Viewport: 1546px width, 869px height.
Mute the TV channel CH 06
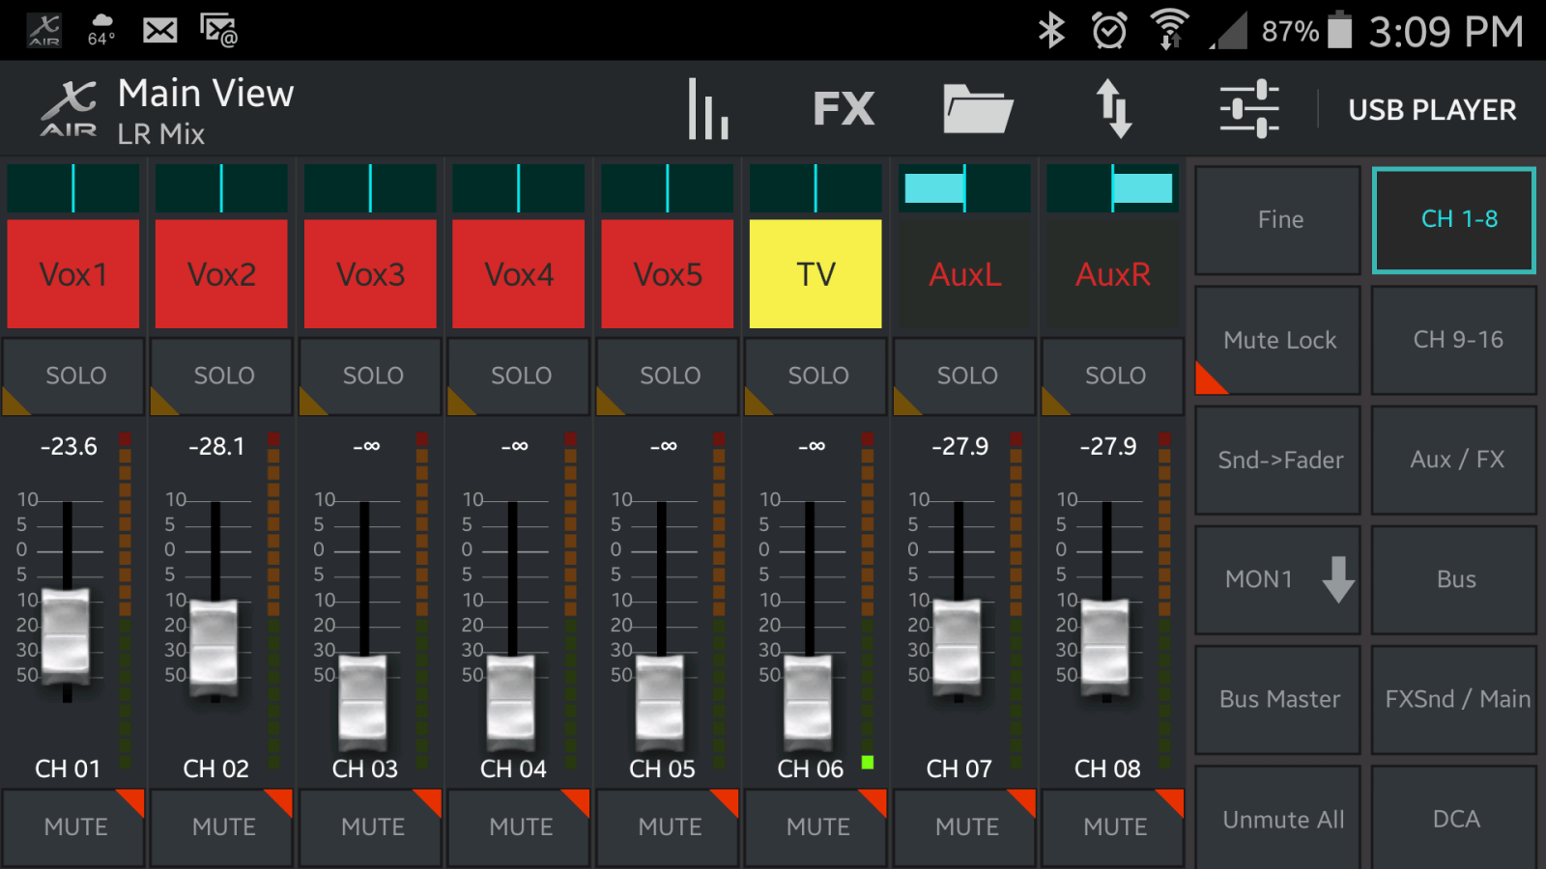click(x=816, y=827)
